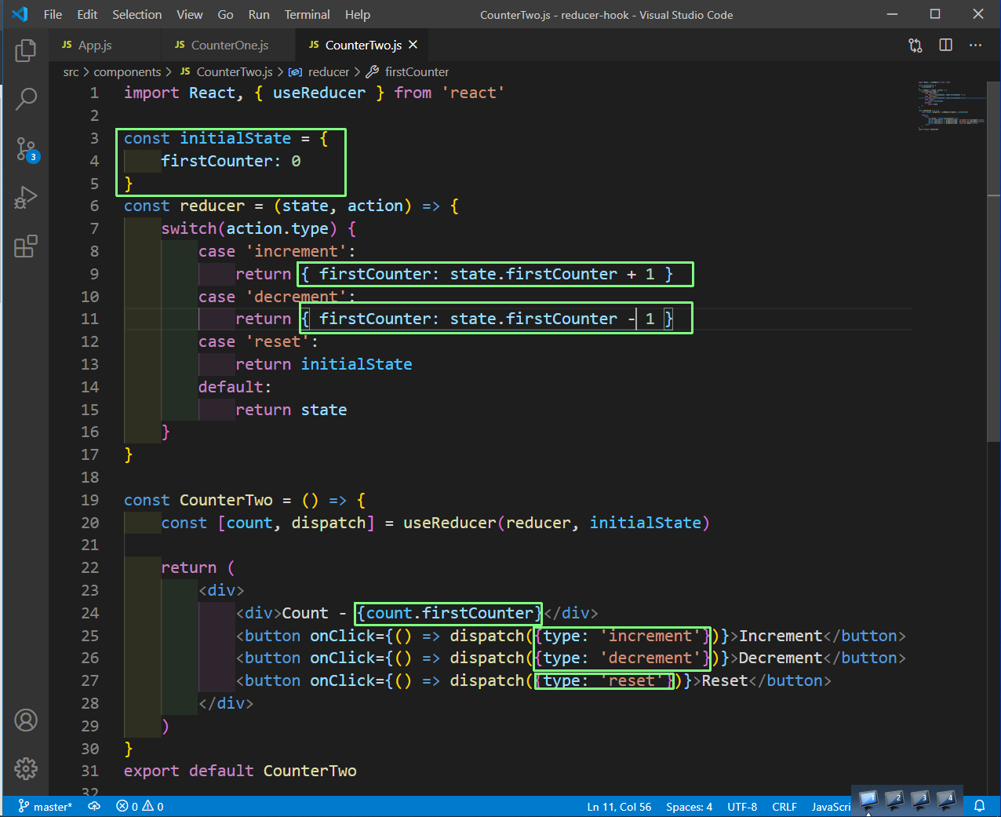Open the Explorer view in activity bar

[x=26, y=51]
